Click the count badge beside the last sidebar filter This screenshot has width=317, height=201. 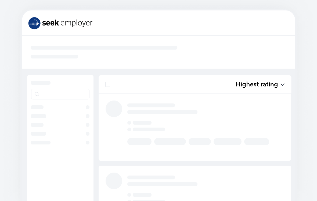tap(88, 143)
